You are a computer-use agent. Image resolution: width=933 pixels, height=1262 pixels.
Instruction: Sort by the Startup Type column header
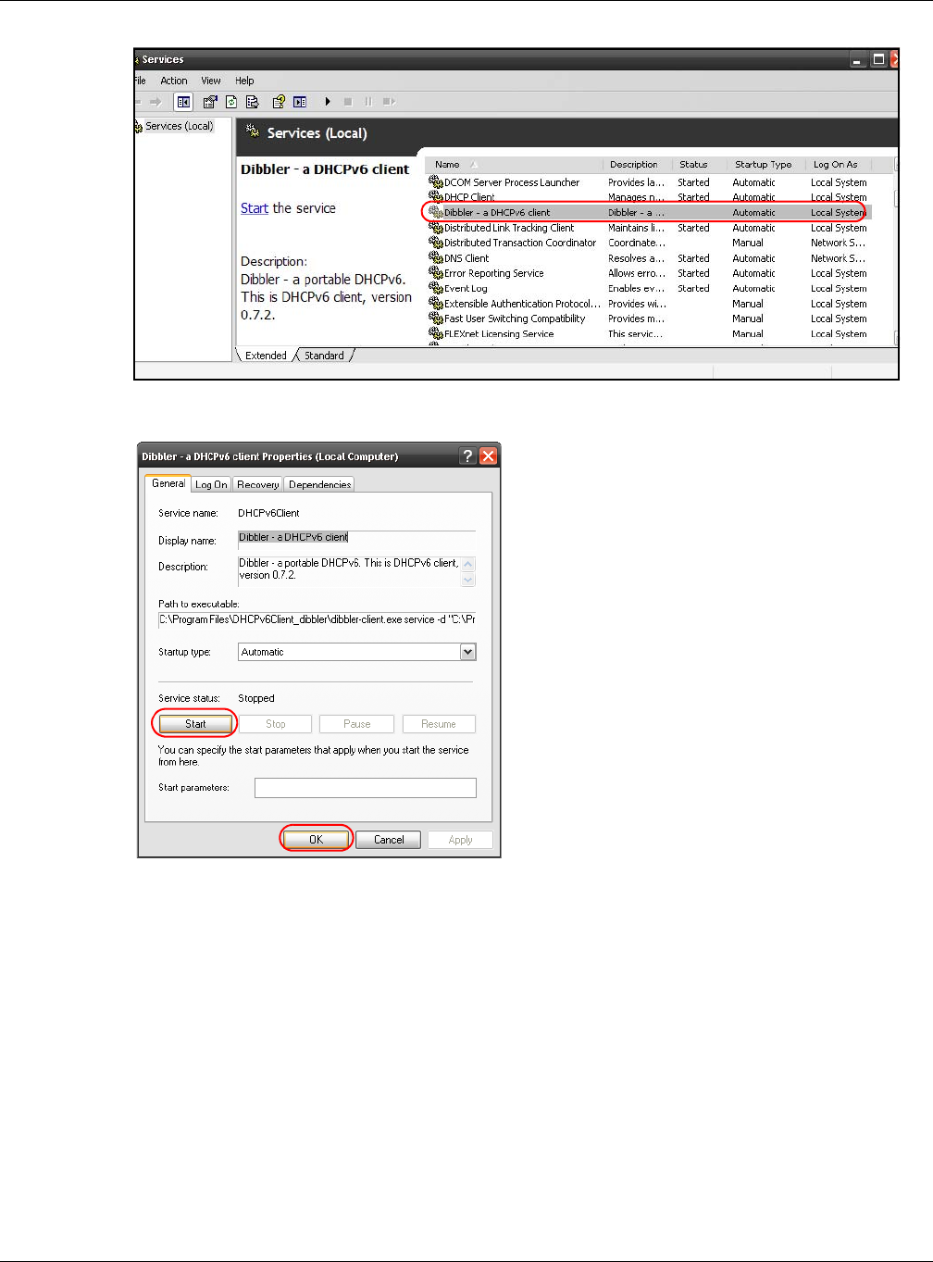765,165
